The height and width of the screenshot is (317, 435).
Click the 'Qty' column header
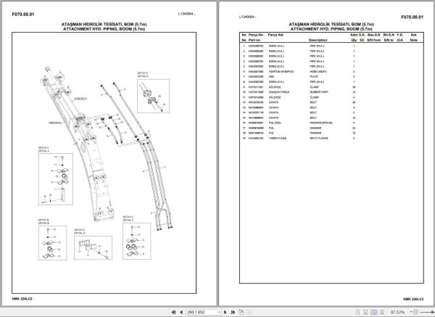point(354,40)
